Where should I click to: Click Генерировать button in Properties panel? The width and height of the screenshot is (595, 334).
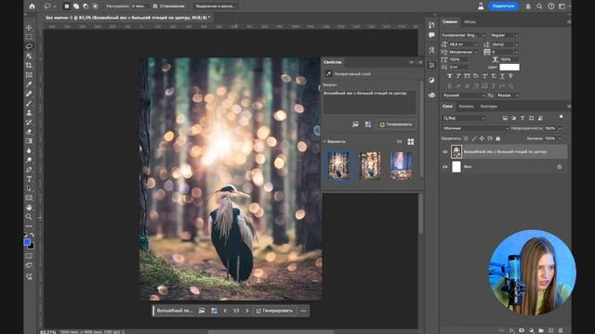[x=396, y=124]
